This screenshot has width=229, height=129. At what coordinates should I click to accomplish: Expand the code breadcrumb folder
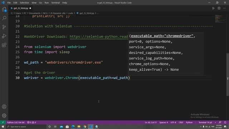pyautogui.click(x=70, y=13)
